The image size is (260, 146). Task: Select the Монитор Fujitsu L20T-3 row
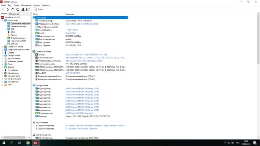pyautogui.click(x=80, y=116)
